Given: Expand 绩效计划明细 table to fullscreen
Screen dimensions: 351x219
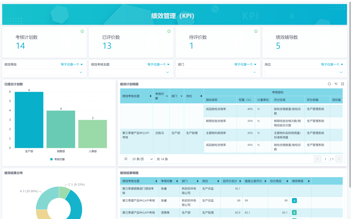Looking at the screenshot, I should click(343, 84).
